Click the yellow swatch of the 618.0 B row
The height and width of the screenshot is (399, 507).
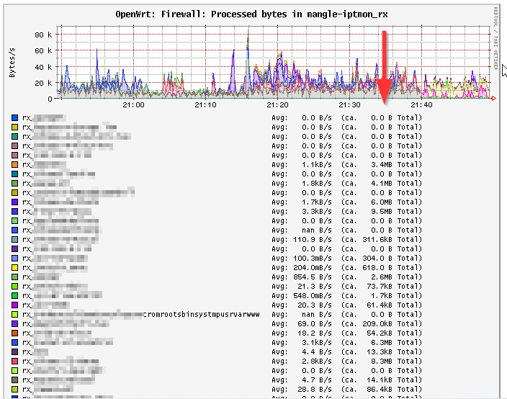click(x=14, y=268)
